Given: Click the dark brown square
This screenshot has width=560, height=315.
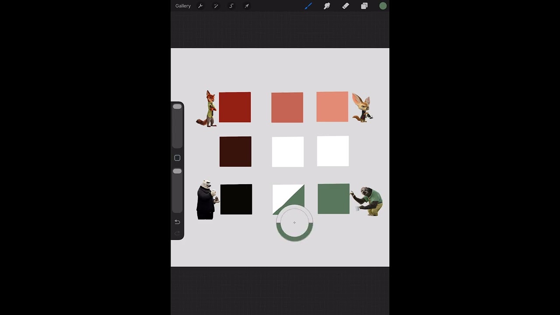Looking at the screenshot, I should point(235,151).
